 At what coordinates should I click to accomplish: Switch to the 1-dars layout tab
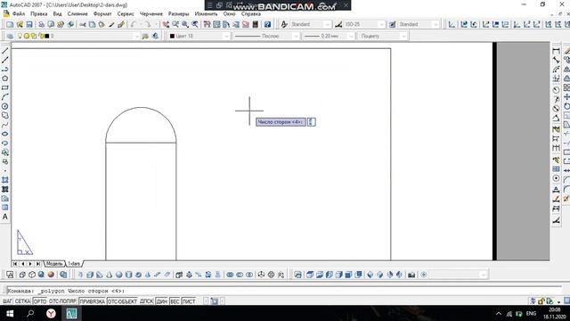point(74,264)
